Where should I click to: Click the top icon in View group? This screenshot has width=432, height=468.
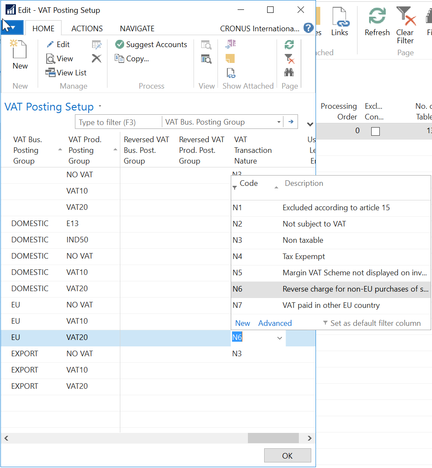(x=206, y=45)
